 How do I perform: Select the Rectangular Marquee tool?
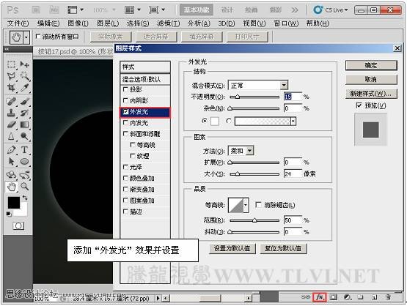tap(12, 64)
